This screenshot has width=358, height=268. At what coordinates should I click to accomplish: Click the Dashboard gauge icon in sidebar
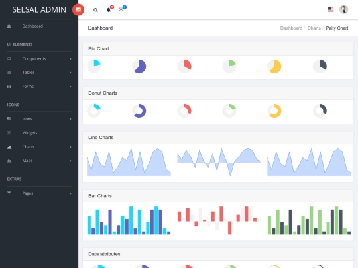[x=9, y=26]
